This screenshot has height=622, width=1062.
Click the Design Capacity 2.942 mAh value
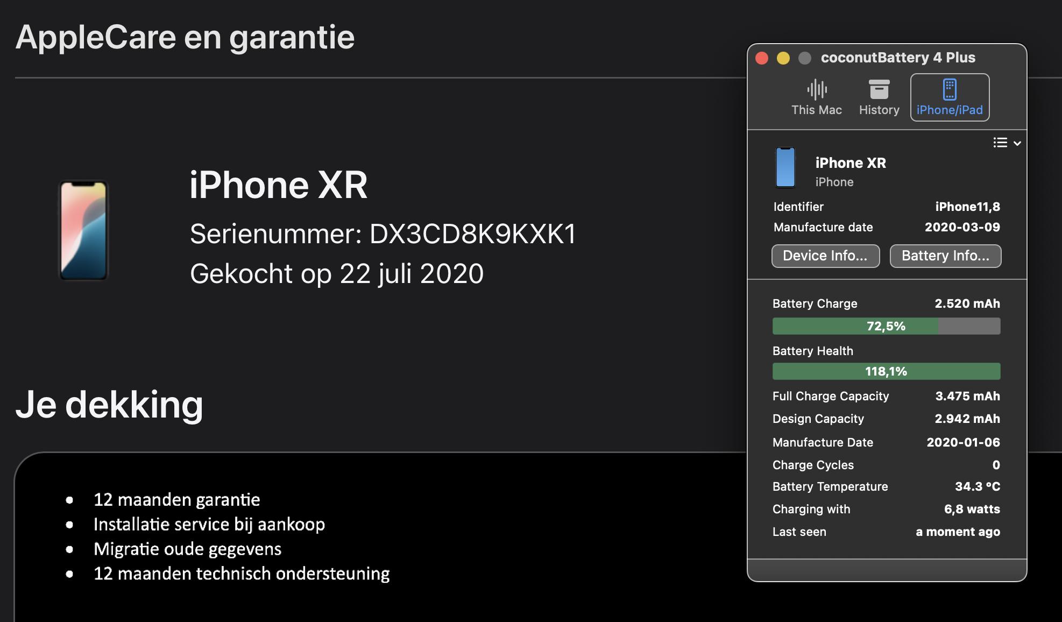(967, 419)
